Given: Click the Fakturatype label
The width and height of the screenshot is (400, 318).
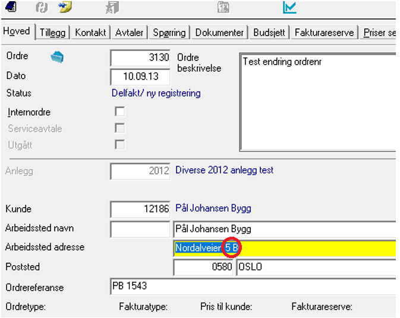Looking at the screenshot, I should click(x=143, y=307).
